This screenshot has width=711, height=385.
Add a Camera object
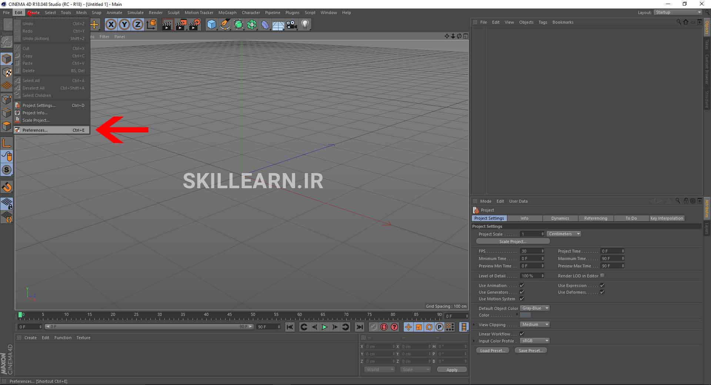point(292,25)
